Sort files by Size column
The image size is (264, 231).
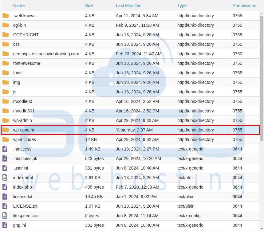(x=89, y=6)
